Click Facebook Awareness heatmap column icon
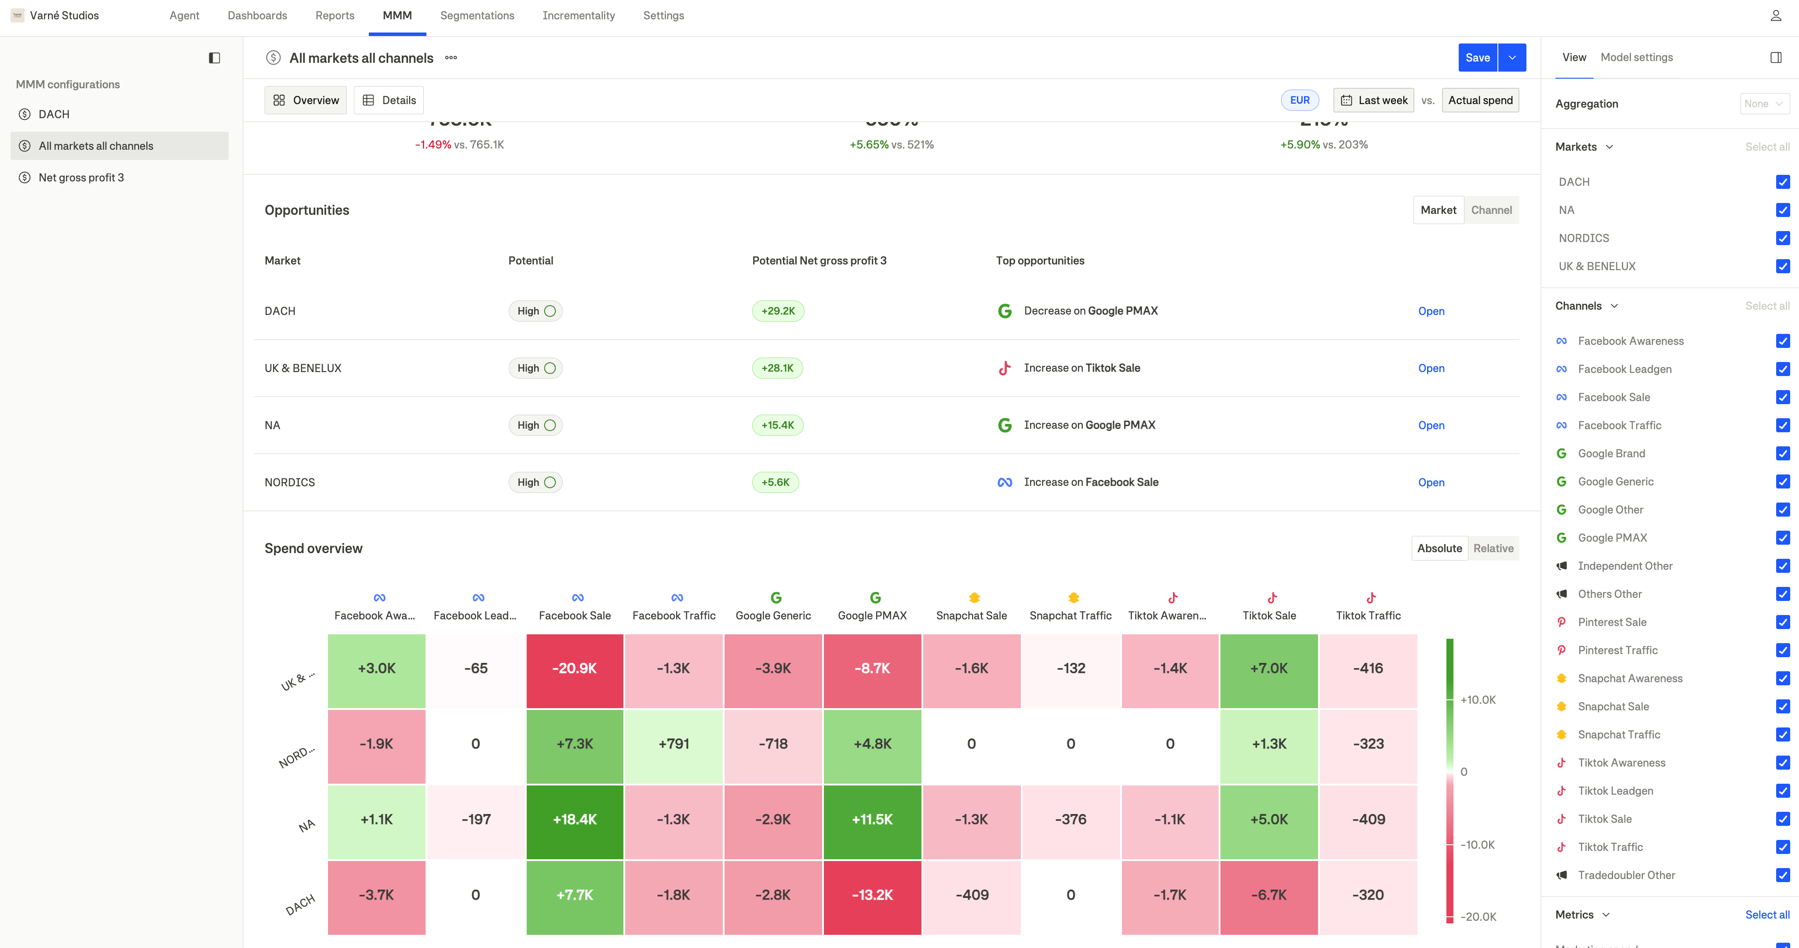The width and height of the screenshot is (1799, 948). pyautogui.click(x=379, y=598)
